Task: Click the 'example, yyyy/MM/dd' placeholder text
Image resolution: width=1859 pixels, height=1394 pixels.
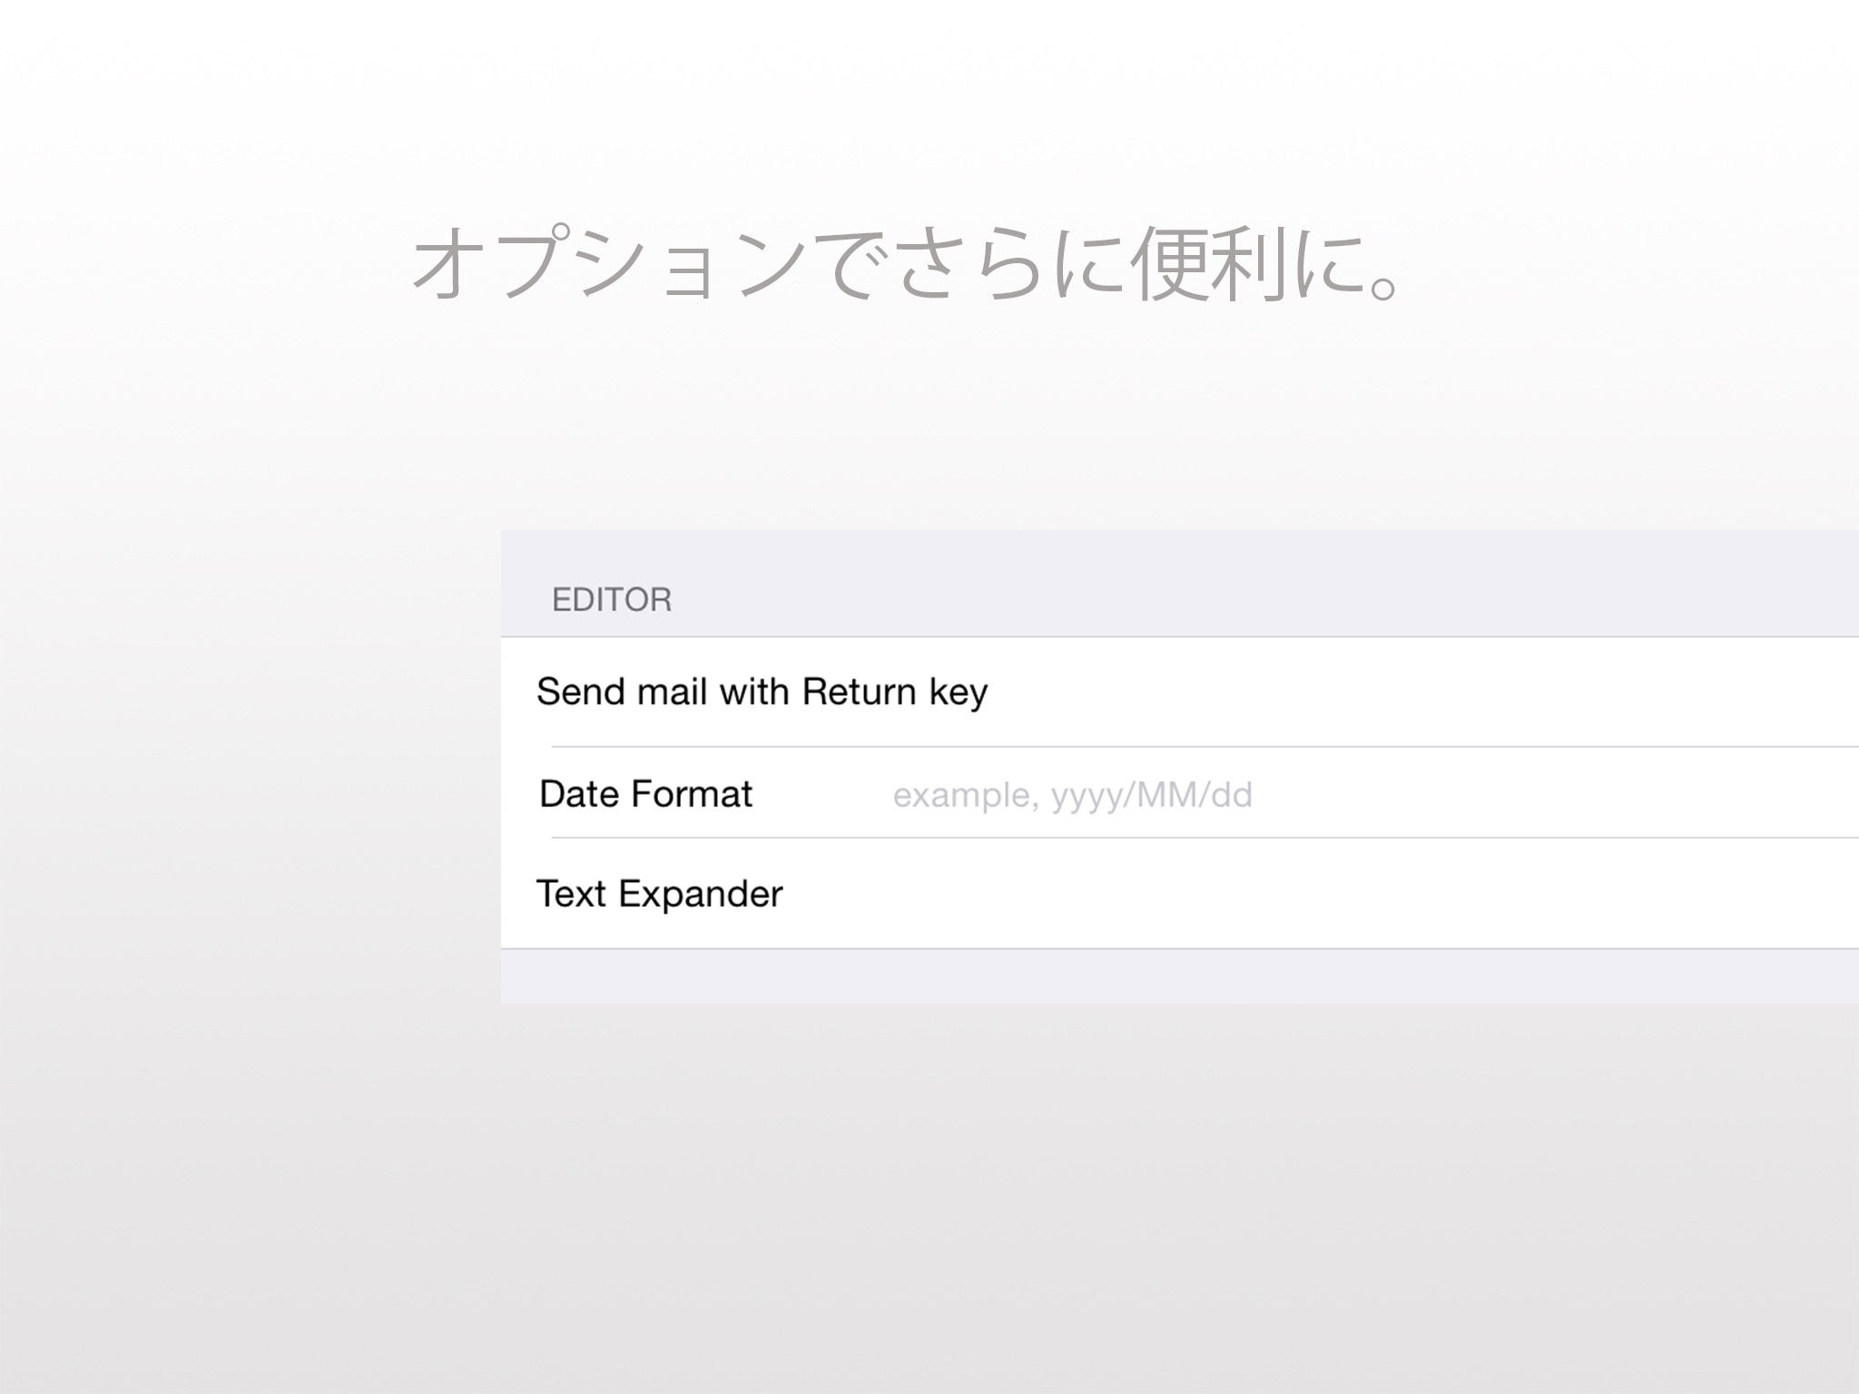Action: 1072,796
